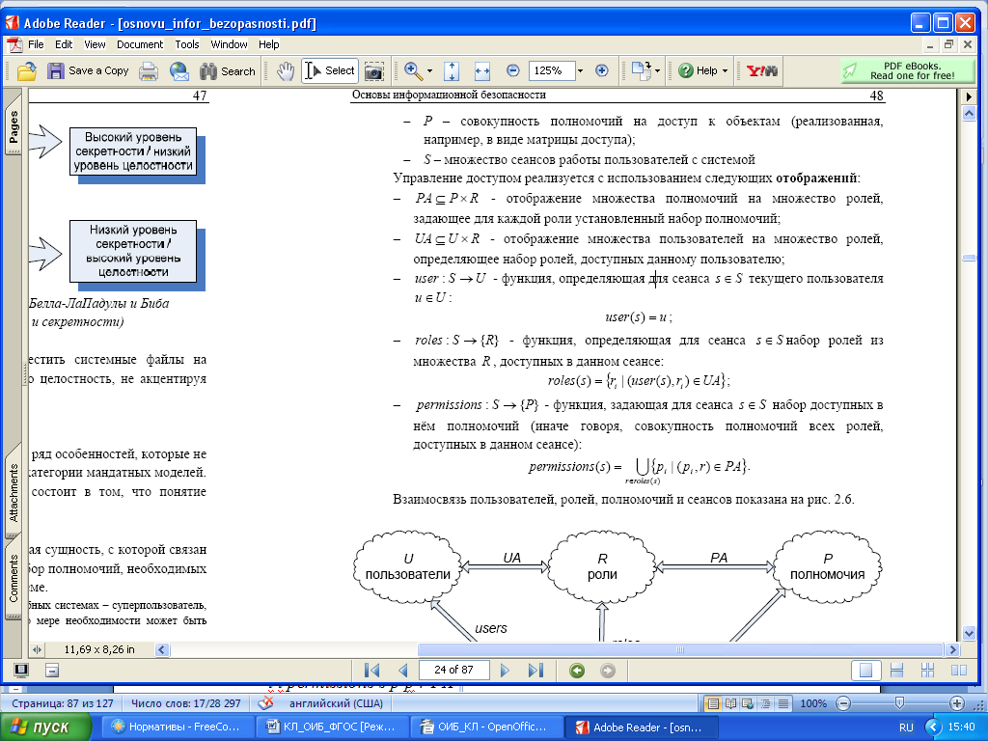Click page number field 24 of 87

(453, 670)
